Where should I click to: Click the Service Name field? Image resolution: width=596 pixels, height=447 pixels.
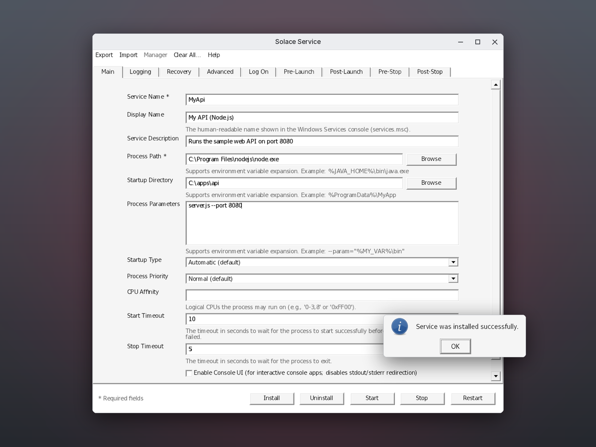point(322,100)
